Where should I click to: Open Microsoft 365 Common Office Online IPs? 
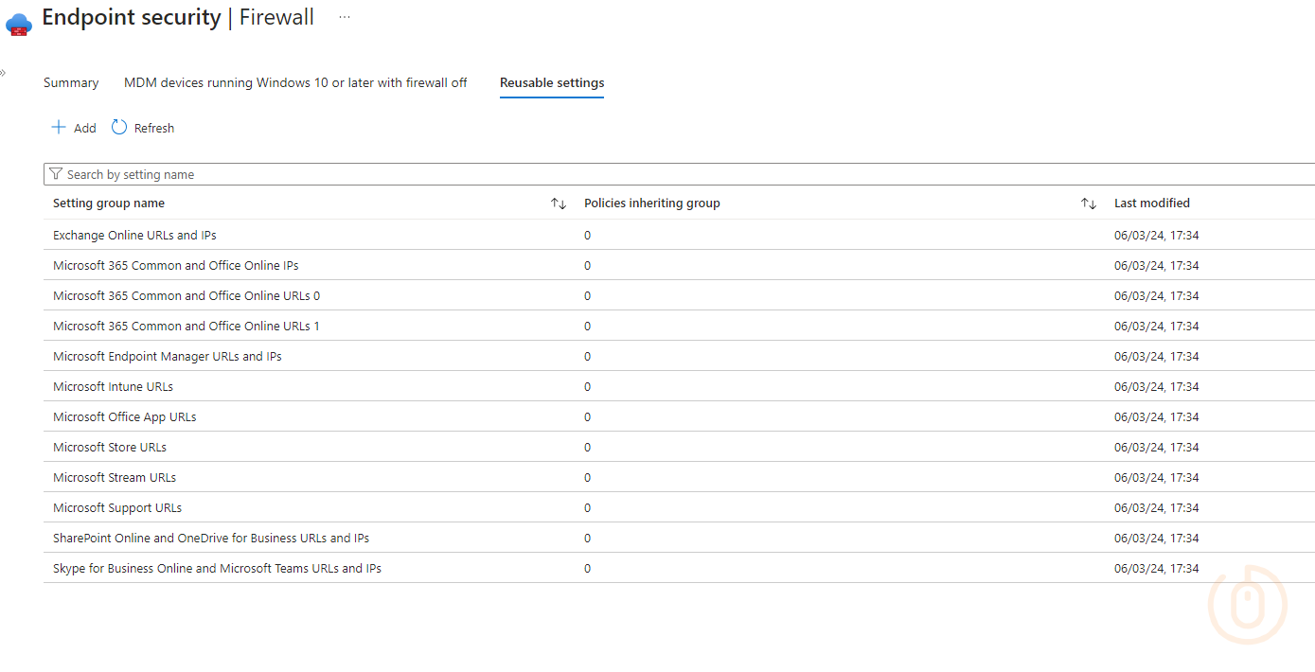click(x=176, y=265)
